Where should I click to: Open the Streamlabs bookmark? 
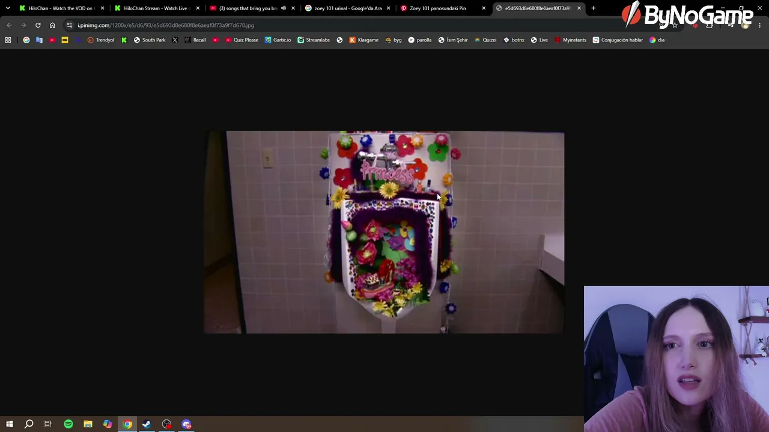click(x=314, y=40)
